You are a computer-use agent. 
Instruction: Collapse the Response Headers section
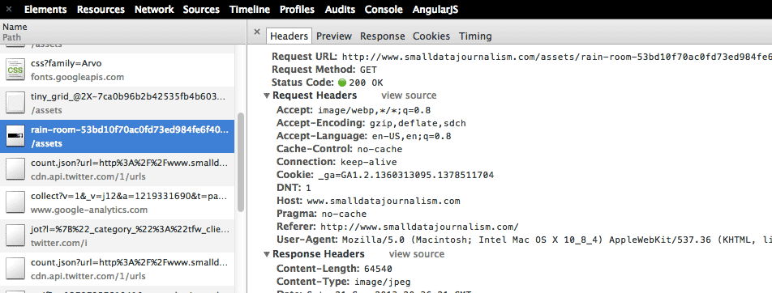pos(266,254)
